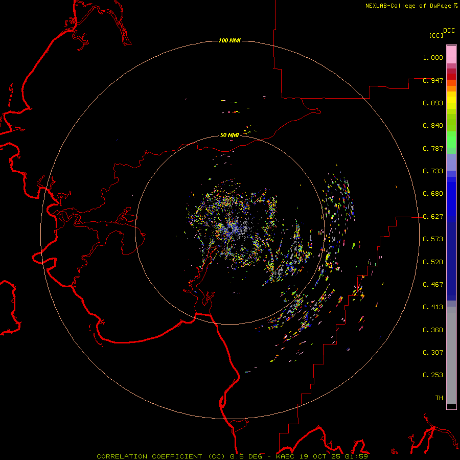This screenshot has width=460, height=460.
Task: Click the 0.680 color scale value
Action: pos(433,194)
